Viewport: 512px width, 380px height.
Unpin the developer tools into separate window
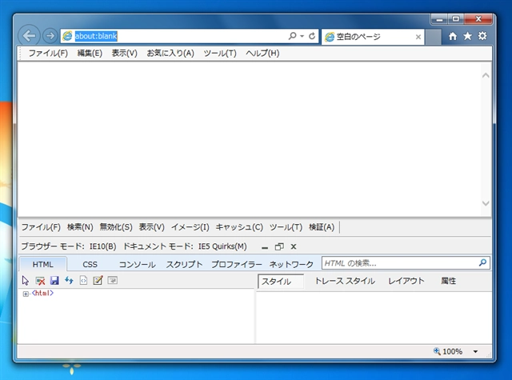tap(279, 246)
